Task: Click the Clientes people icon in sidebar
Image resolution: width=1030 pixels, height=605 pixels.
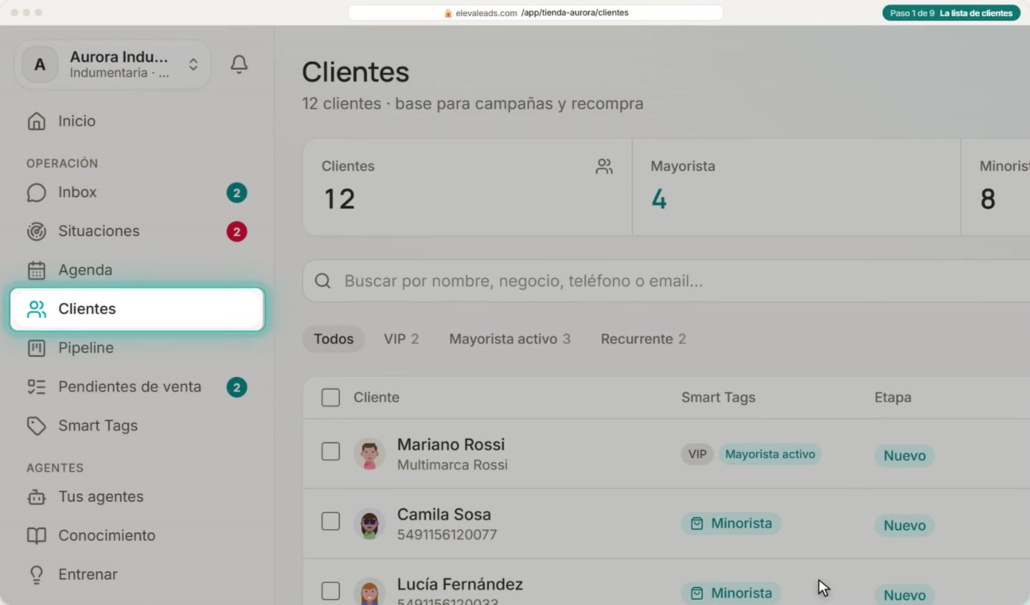Action: [x=36, y=309]
